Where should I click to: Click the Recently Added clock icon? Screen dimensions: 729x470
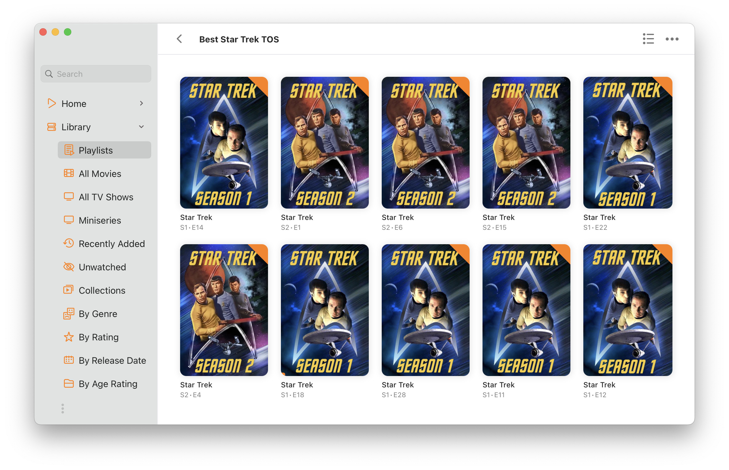pos(69,243)
